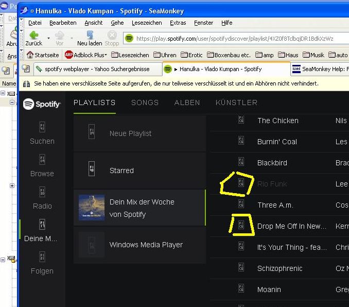The width and height of the screenshot is (349, 307).
Task: Click the Startseite home bookmark icon
Action: tap(30, 55)
